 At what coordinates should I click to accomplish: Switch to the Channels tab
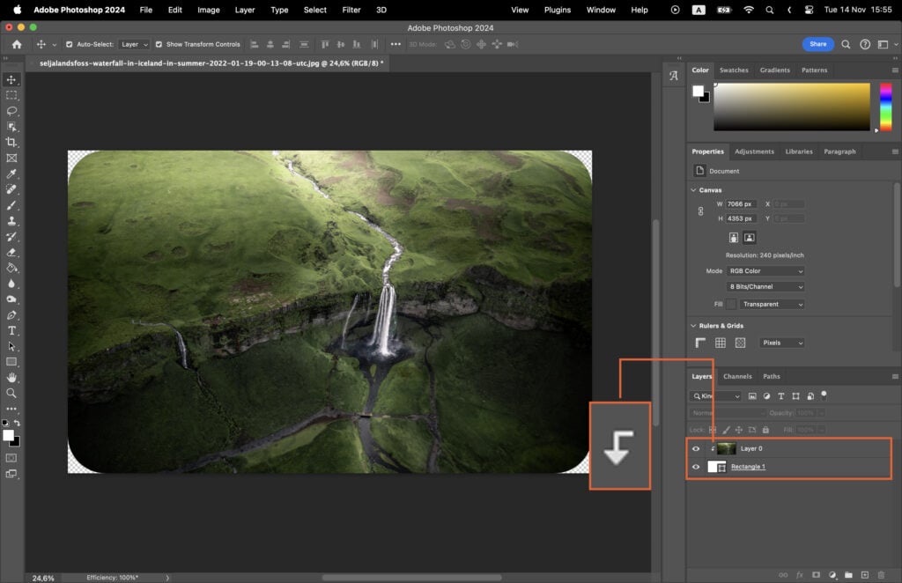[x=737, y=376]
